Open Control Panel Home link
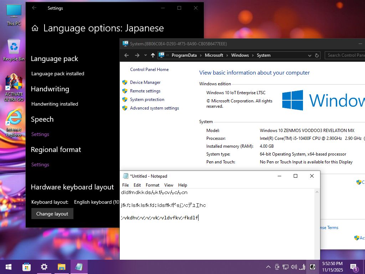The width and height of the screenshot is (365, 274). [x=149, y=70]
